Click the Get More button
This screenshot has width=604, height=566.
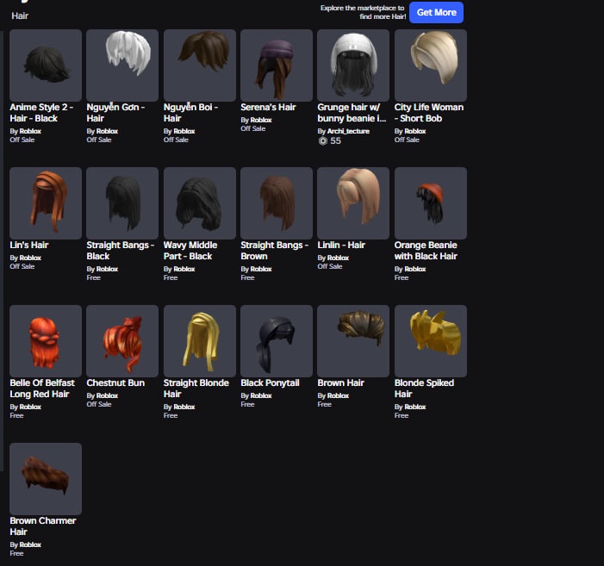tap(436, 12)
